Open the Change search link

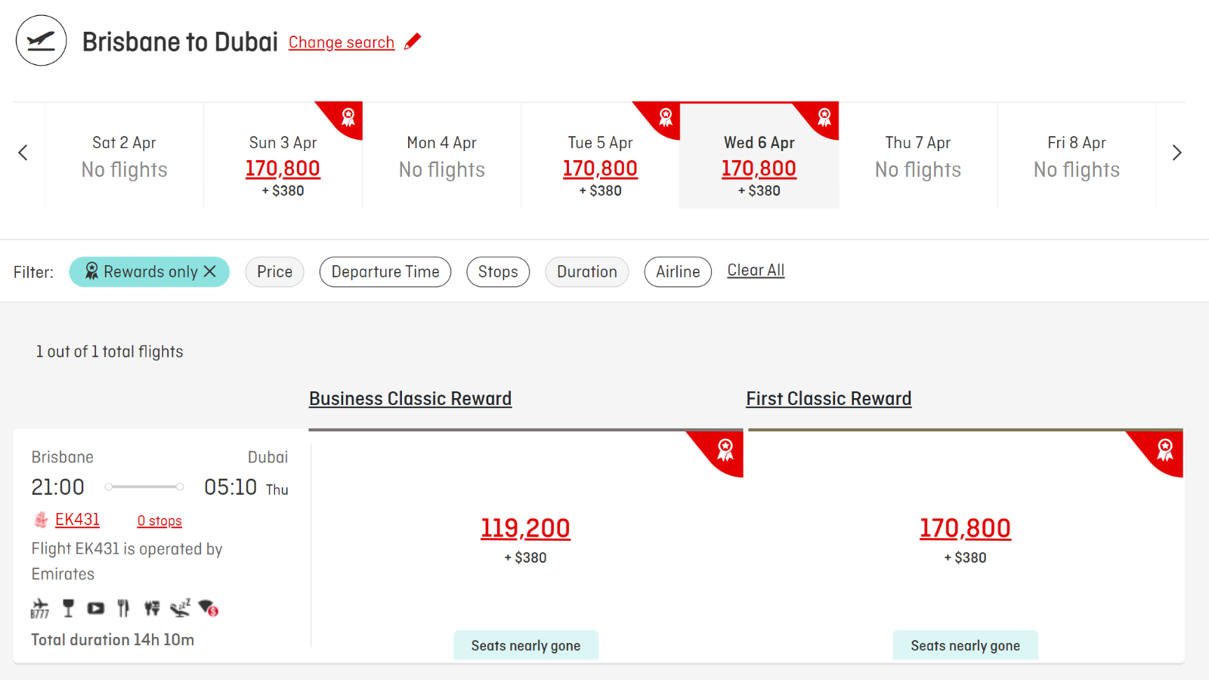pos(342,42)
